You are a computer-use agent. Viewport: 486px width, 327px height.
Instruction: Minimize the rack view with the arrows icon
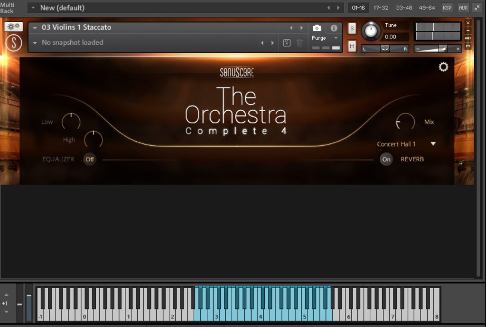(476, 8)
